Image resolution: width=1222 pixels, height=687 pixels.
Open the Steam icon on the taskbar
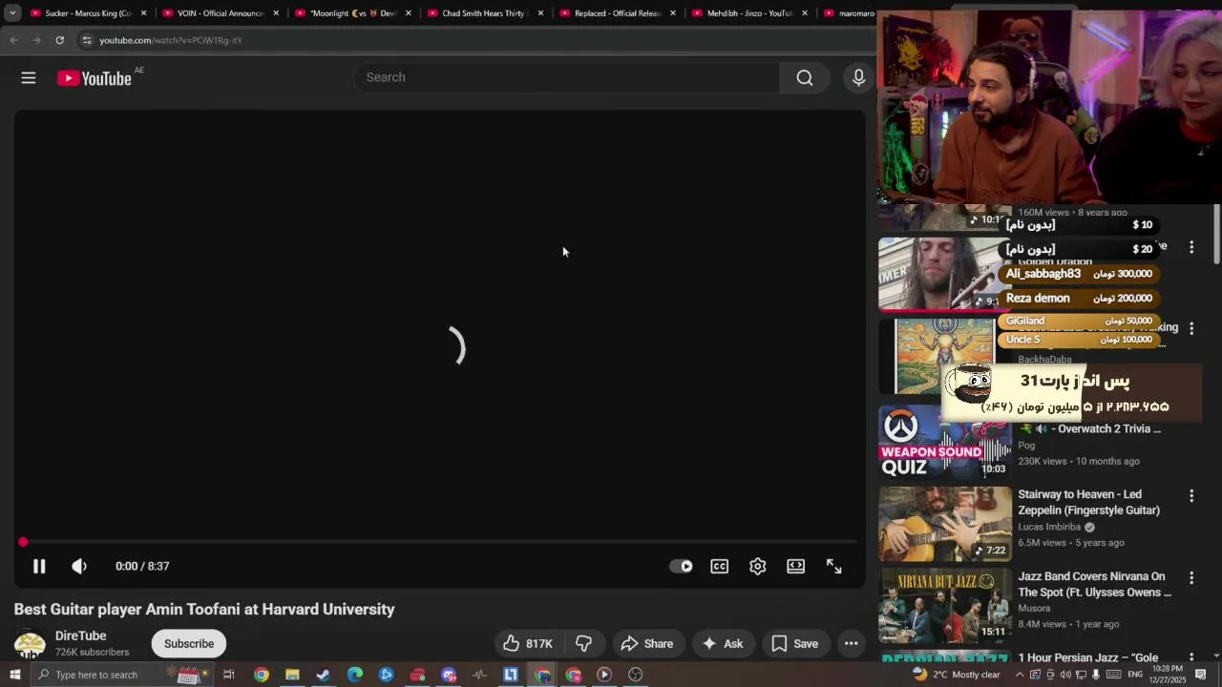click(x=324, y=675)
